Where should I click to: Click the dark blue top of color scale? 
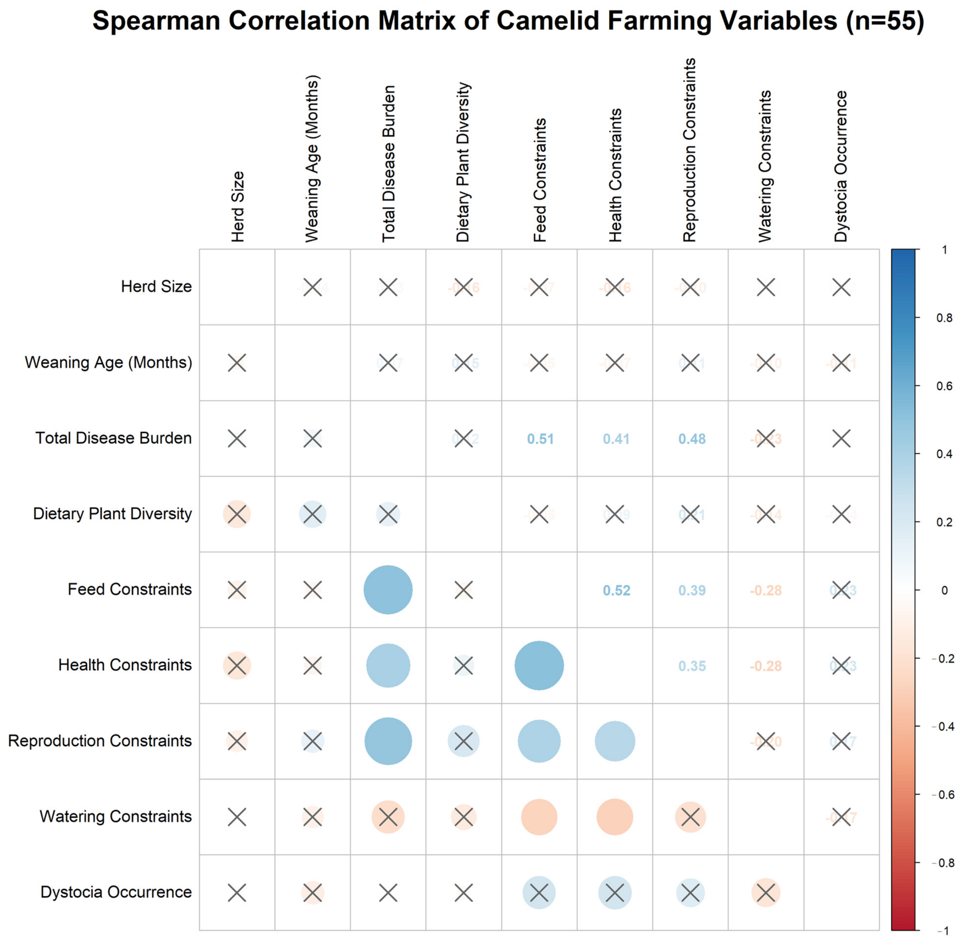(903, 258)
